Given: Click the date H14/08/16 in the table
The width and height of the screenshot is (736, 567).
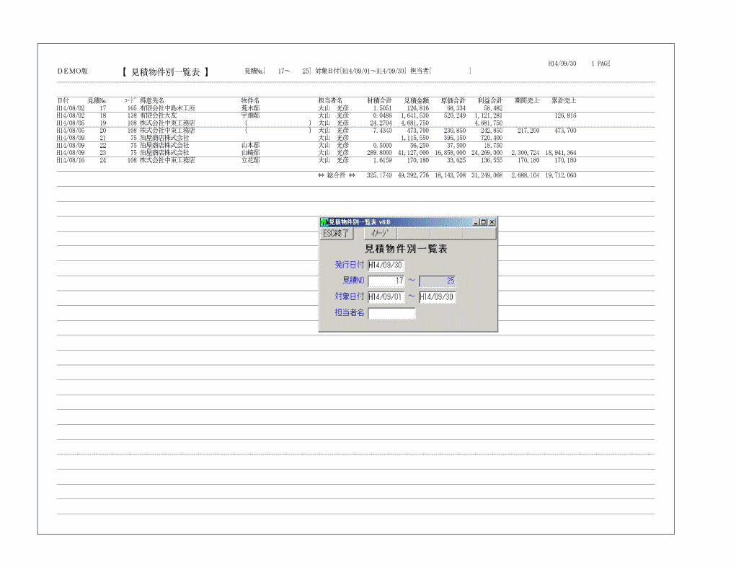Looking at the screenshot, I should tap(71, 160).
